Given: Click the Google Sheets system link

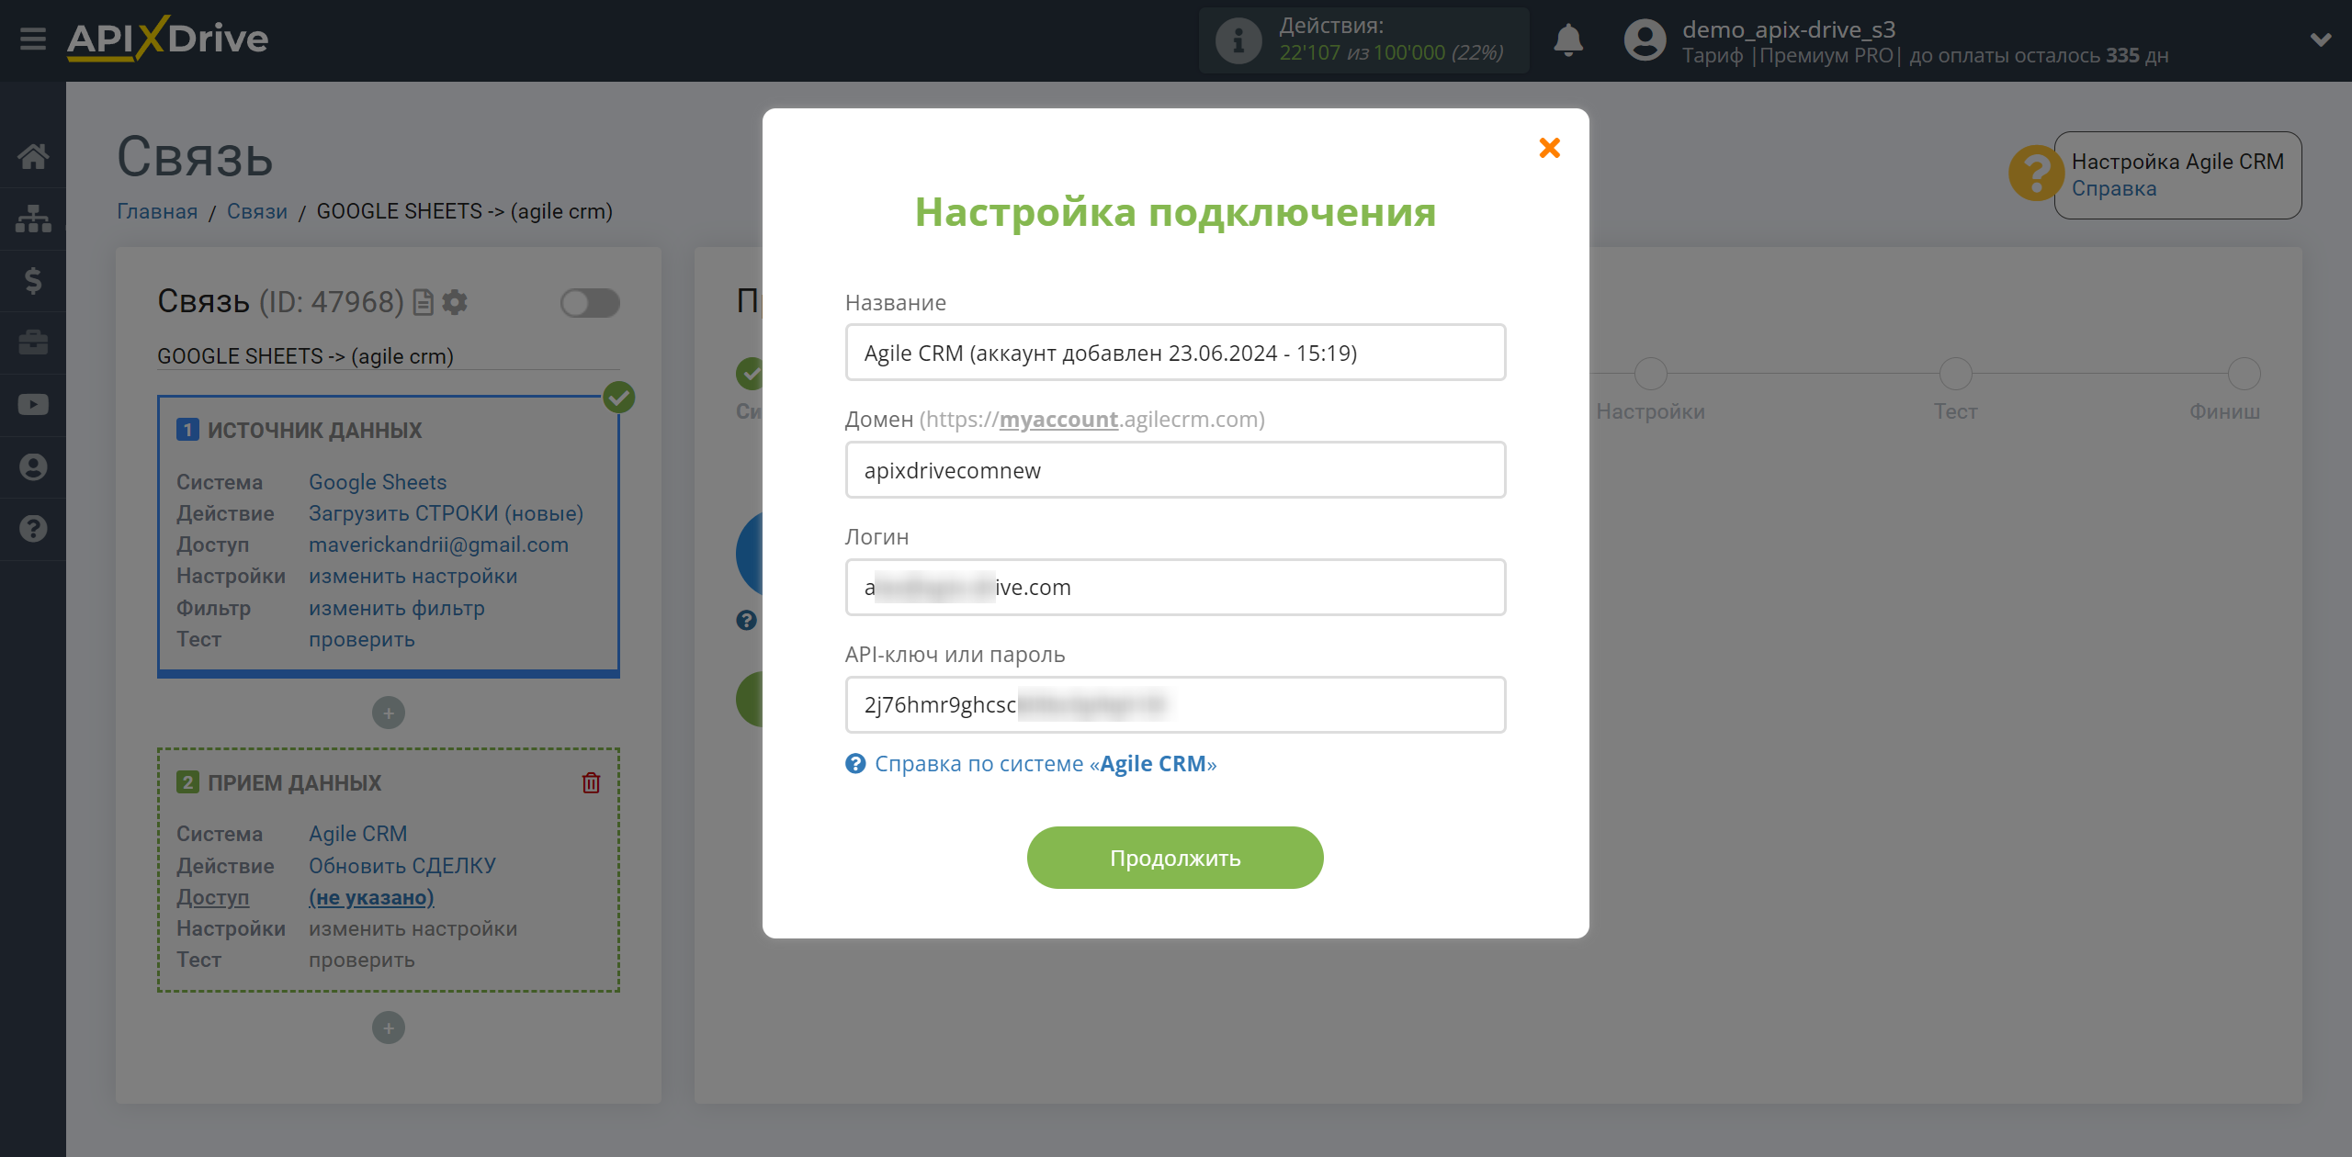Looking at the screenshot, I should (378, 482).
